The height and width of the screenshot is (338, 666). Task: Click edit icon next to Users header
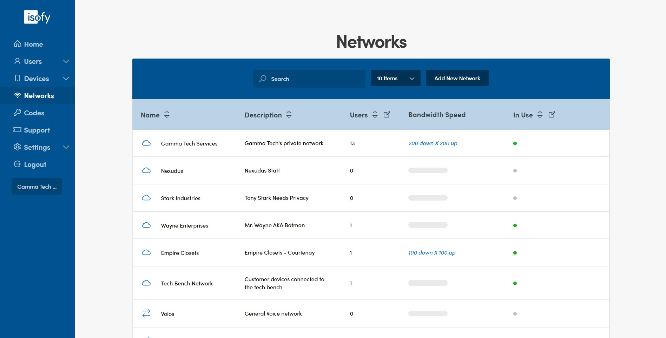[387, 114]
